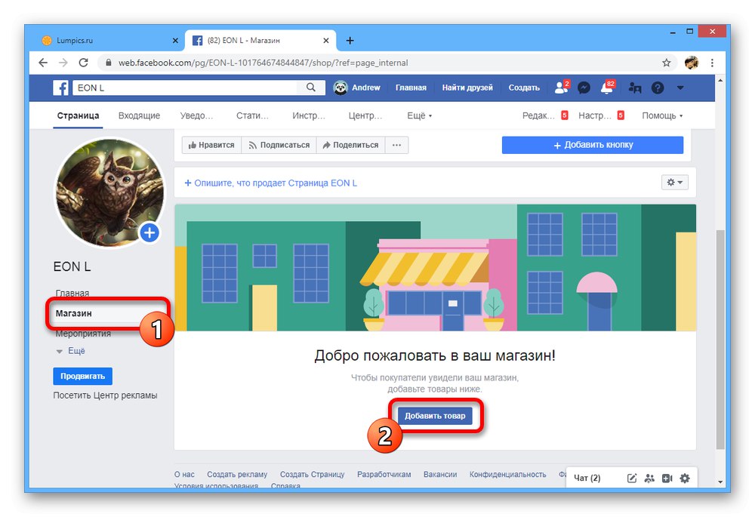
Task: Click the Добавить кнопку button
Action: click(592, 145)
